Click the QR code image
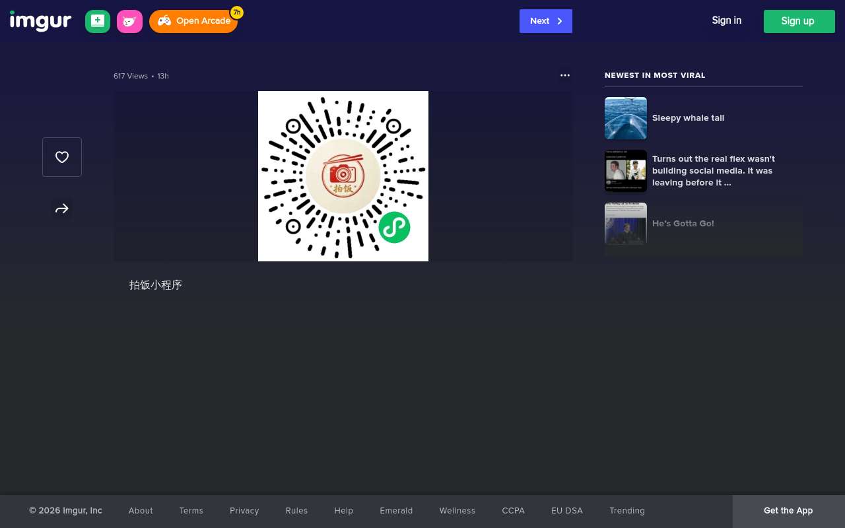 (x=343, y=176)
